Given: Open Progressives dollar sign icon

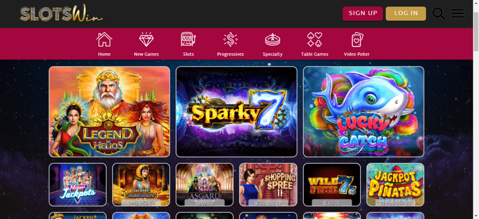Looking at the screenshot, I should 230,40.
